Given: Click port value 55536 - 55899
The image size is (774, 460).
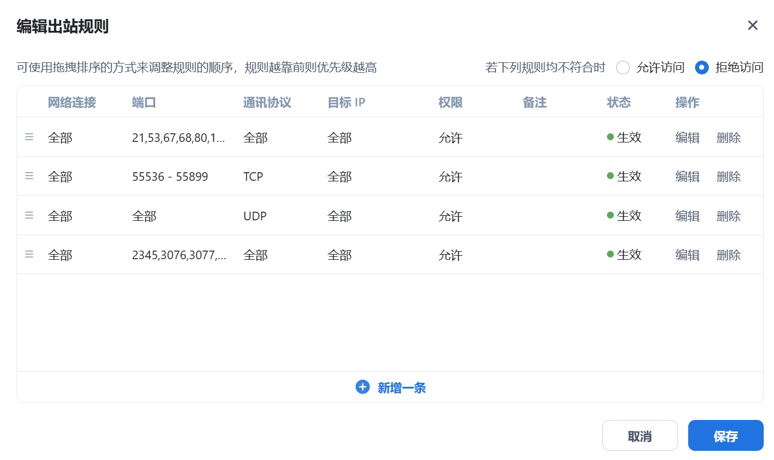Looking at the screenshot, I should coord(170,176).
